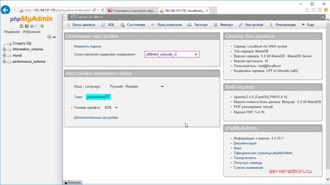Open the Базы данных tab
The width and height of the screenshot is (330, 185).
81,25
